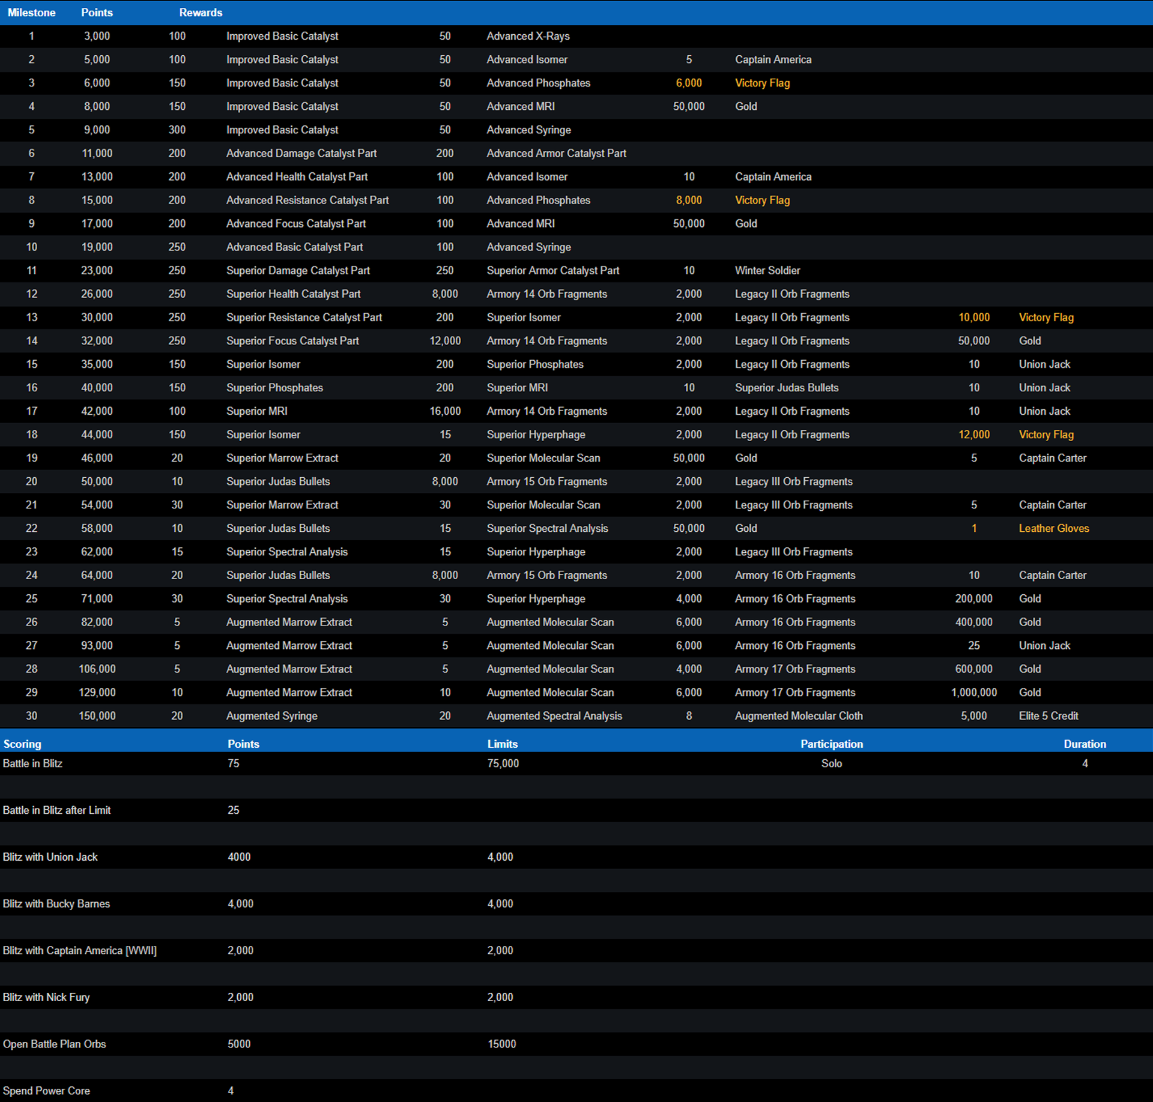The width and height of the screenshot is (1153, 1102).
Task: Select the Blitz with Union Jack row
Action: [50, 857]
